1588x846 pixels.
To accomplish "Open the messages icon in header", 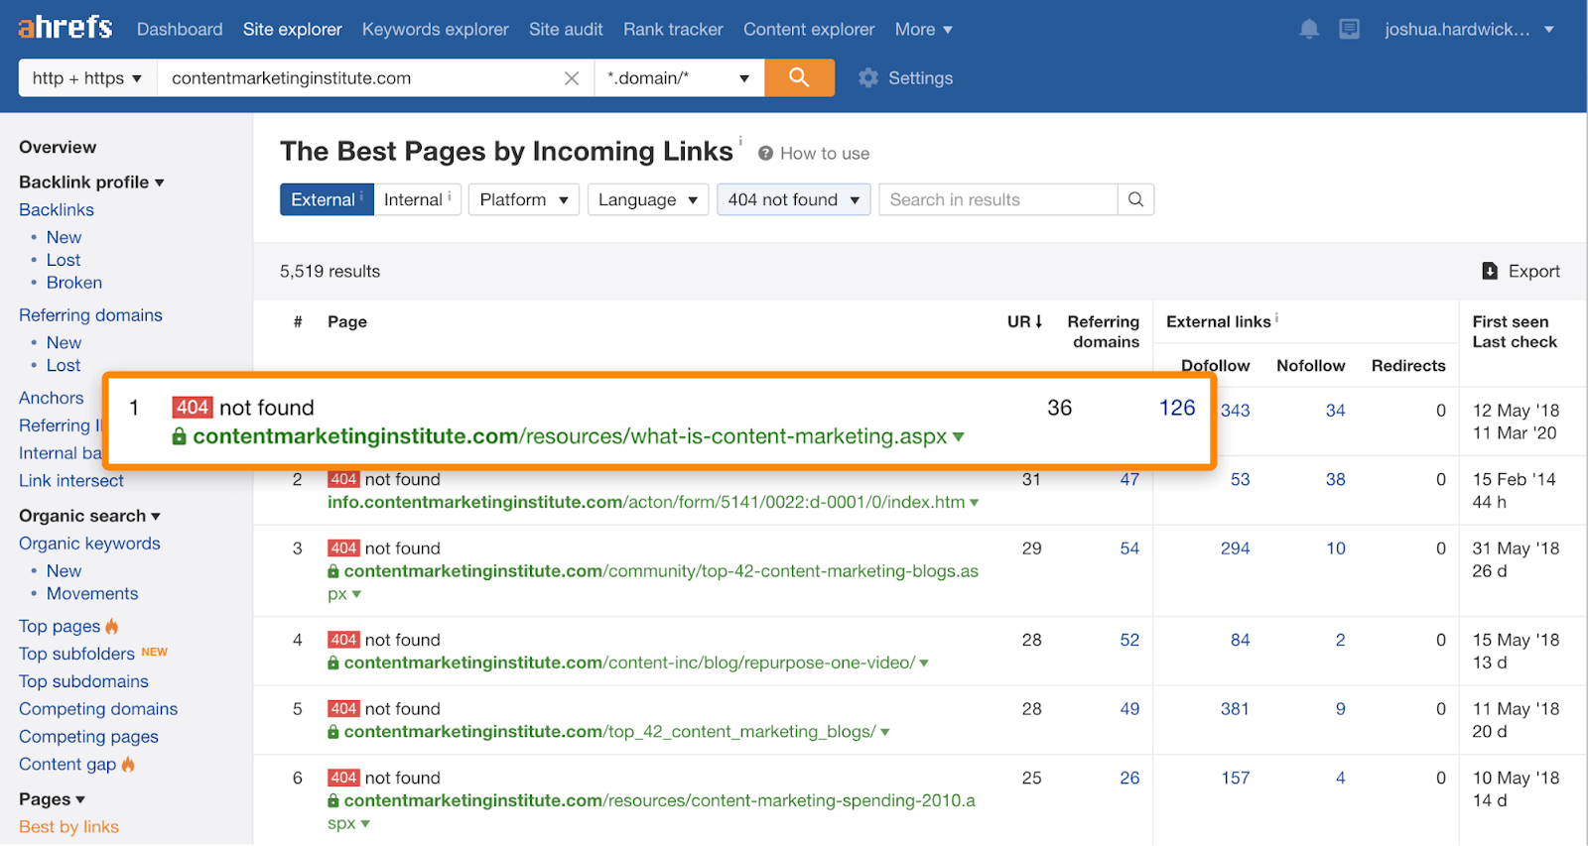I will point(1349,30).
